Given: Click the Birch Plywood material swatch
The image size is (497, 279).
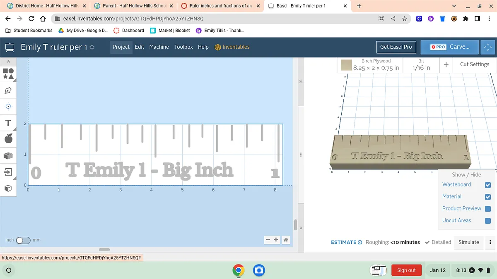Looking at the screenshot, I should pyautogui.click(x=346, y=65).
